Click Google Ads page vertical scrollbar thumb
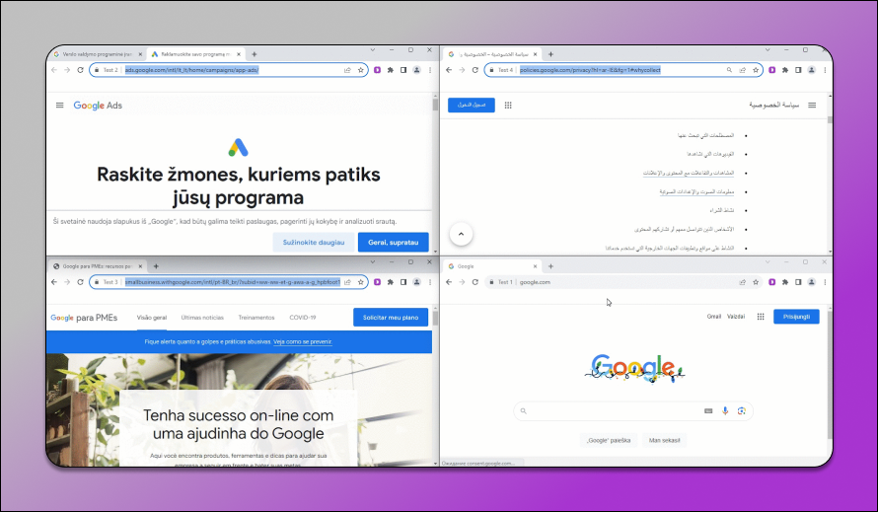The width and height of the screenshot is (878, 512). [x=435, y=105]
